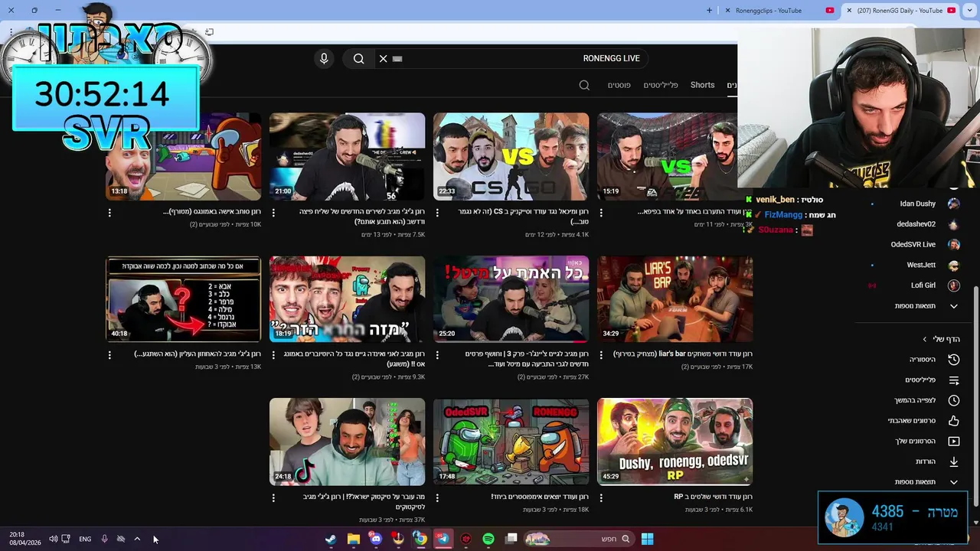The image size is (980, 551).
Task: Click the voice search microphone icon
Action: click(x=324, y=58)
